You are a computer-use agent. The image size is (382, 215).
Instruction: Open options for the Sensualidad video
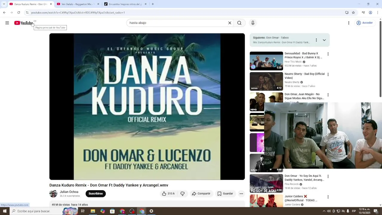click(x=328, y=54)
